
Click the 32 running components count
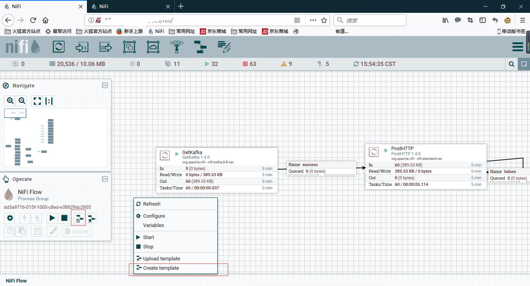tap(211, 64)
